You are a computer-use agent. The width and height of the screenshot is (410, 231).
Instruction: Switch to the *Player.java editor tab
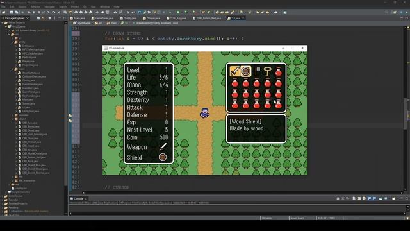pos(152,18)
